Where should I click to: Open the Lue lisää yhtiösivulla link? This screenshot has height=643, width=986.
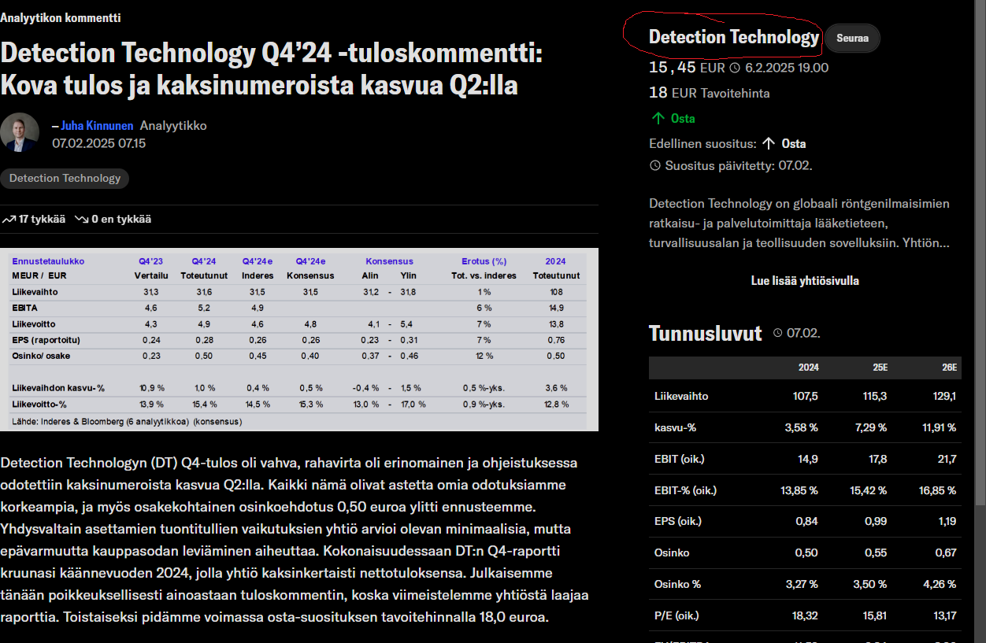click(x=805, y=280)
